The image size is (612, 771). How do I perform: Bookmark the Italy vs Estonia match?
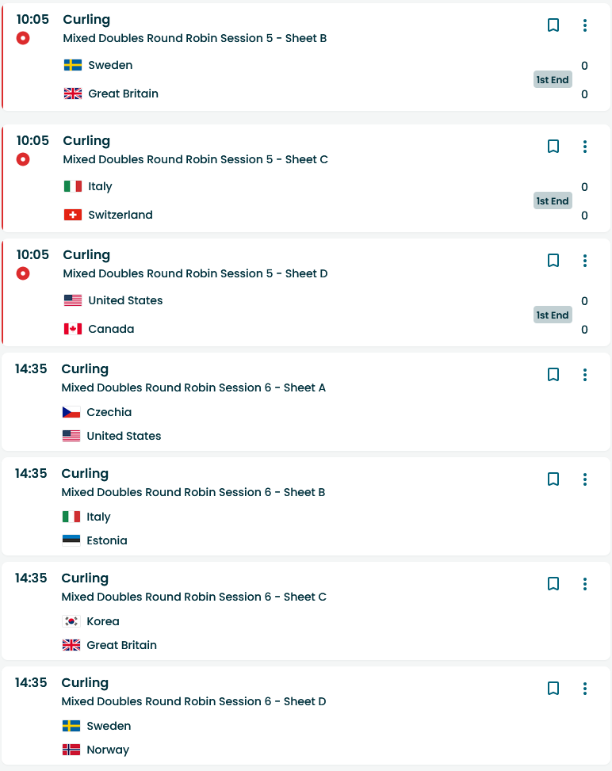point(553,479)
